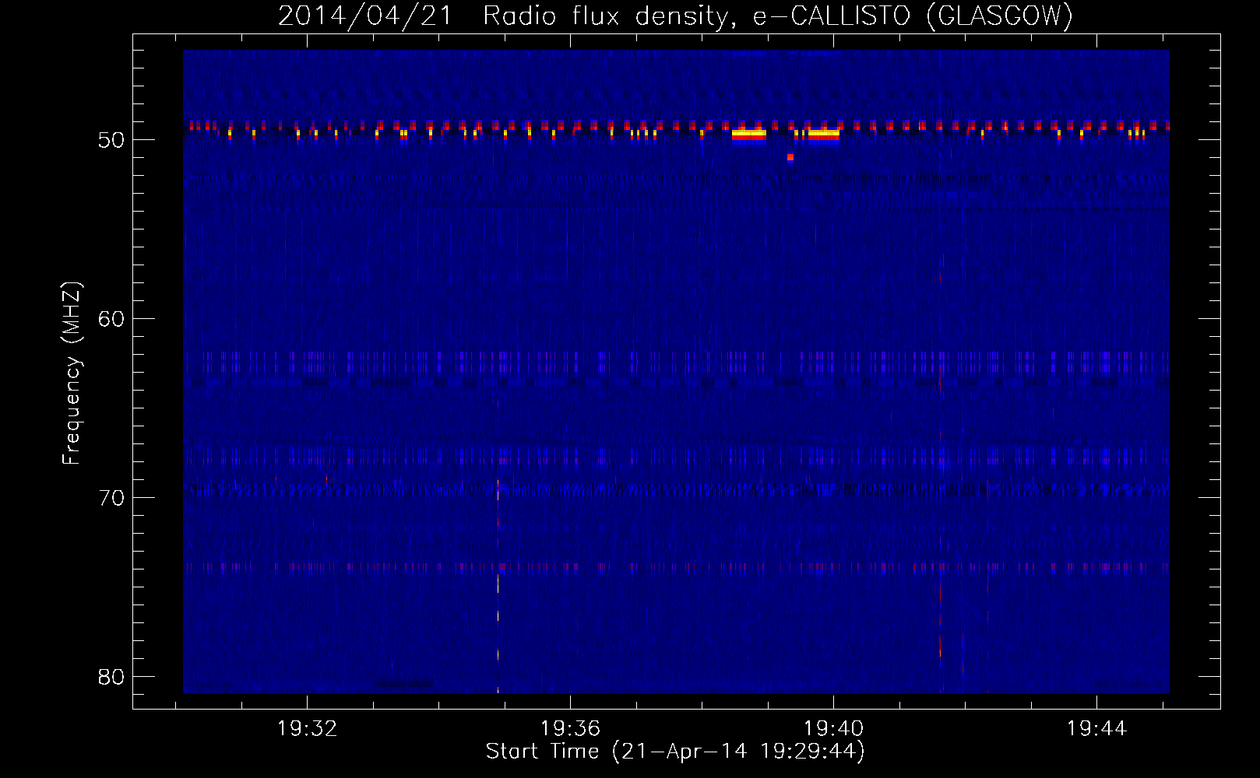Click the 19:40 time tick label
The width and height of the screenshot is (1260, 778).
click(x=833, y=729)
